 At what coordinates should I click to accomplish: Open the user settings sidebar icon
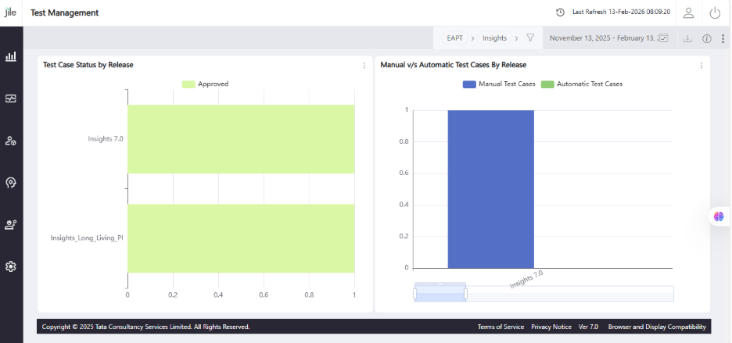[x=11, y=141]
